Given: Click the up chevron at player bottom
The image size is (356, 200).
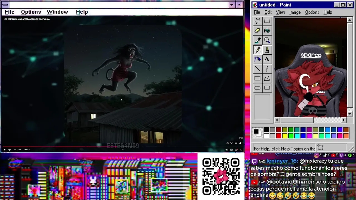Looking at the screenshot, I should coord(123,149).
